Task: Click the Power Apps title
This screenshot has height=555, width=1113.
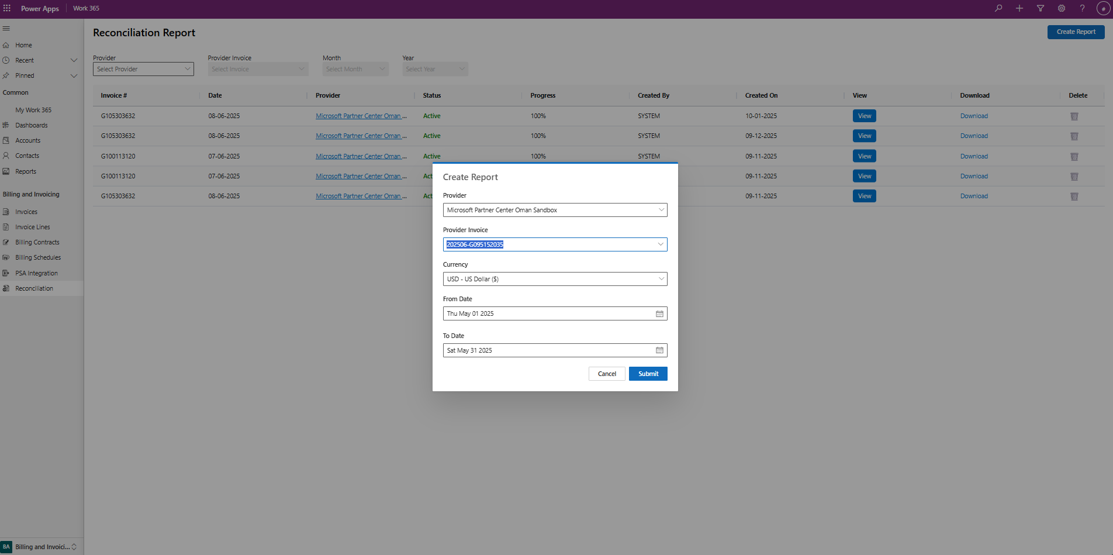Action: 40,9
